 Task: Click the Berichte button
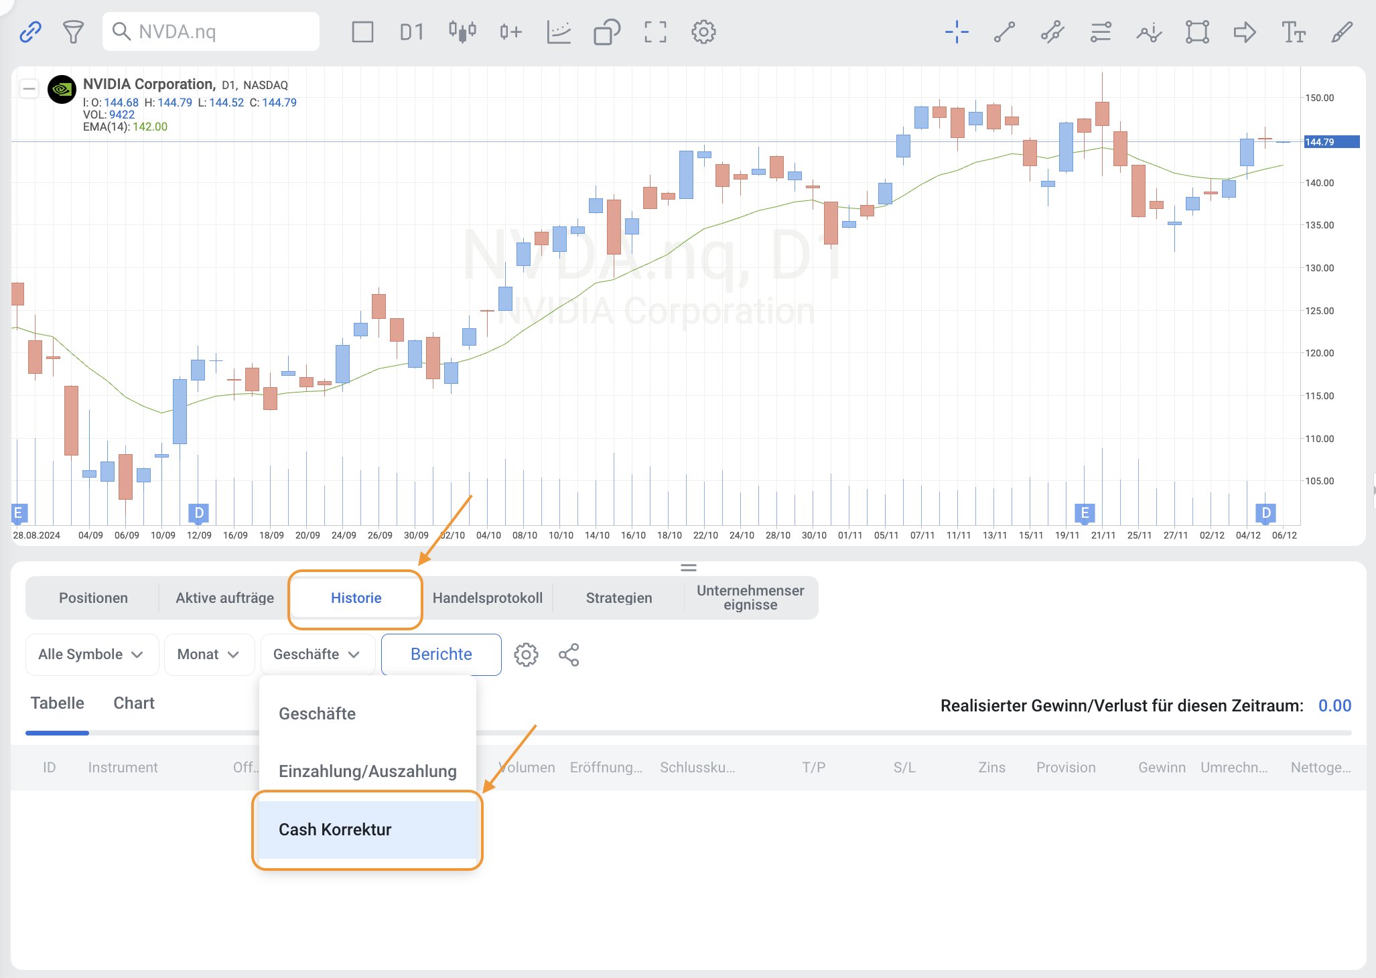coord(441,654)
